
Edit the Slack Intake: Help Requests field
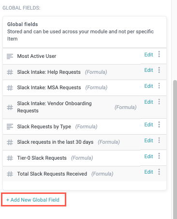148,70
